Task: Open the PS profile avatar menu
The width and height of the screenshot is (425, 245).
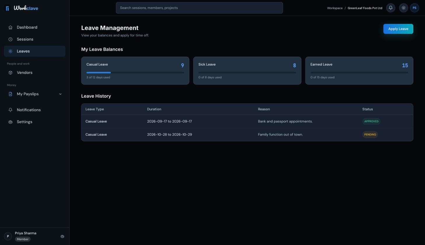Action: [x=414, y=8]
